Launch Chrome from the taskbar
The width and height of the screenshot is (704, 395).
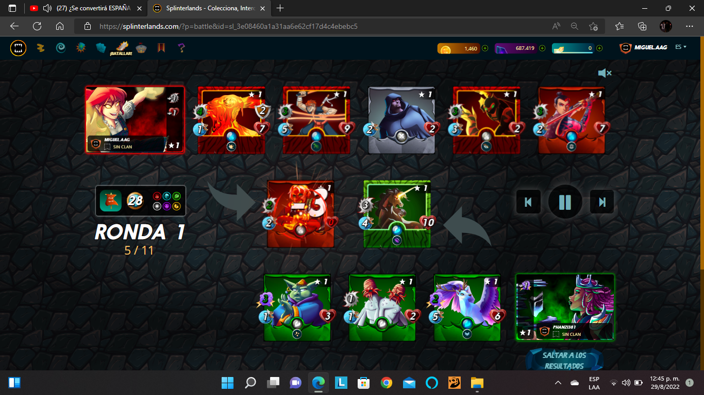click(387, 383)
